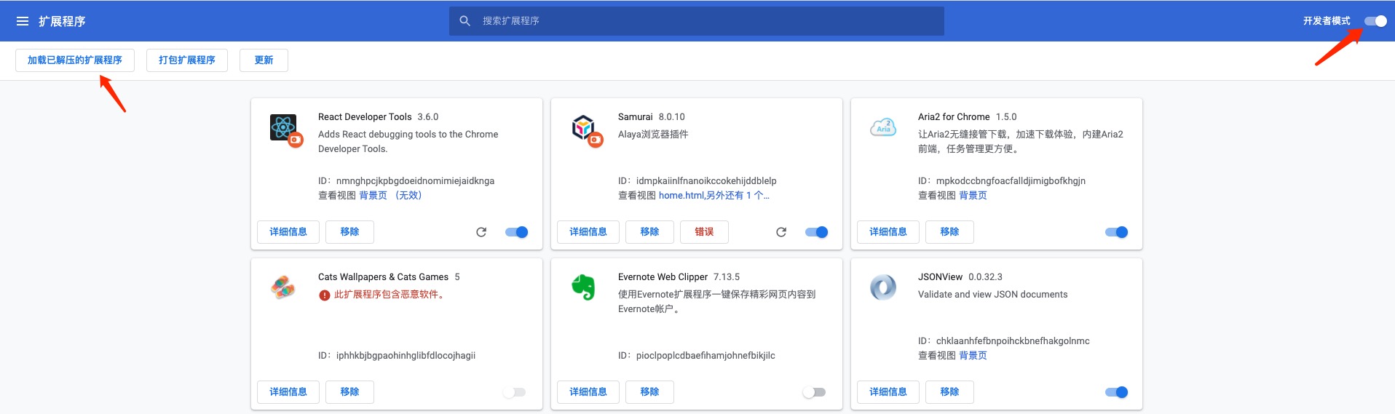Viewport: 1395px width, 414px height.
Task: Click 加载已解压的扩展程序 button
Action: (x=75, y=60)
